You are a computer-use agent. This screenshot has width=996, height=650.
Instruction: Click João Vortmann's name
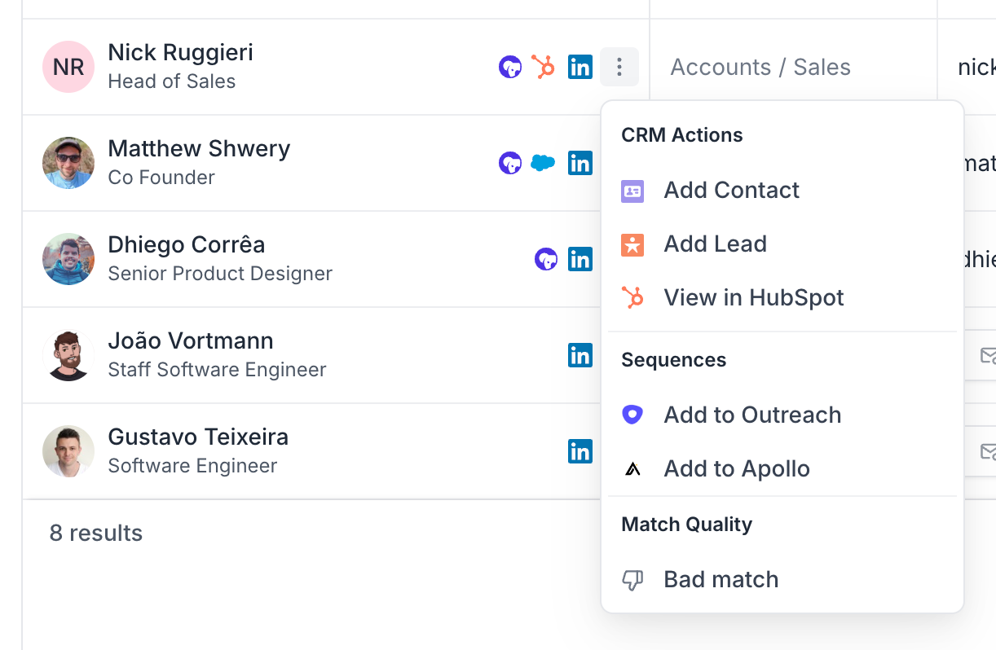(191, 341)
